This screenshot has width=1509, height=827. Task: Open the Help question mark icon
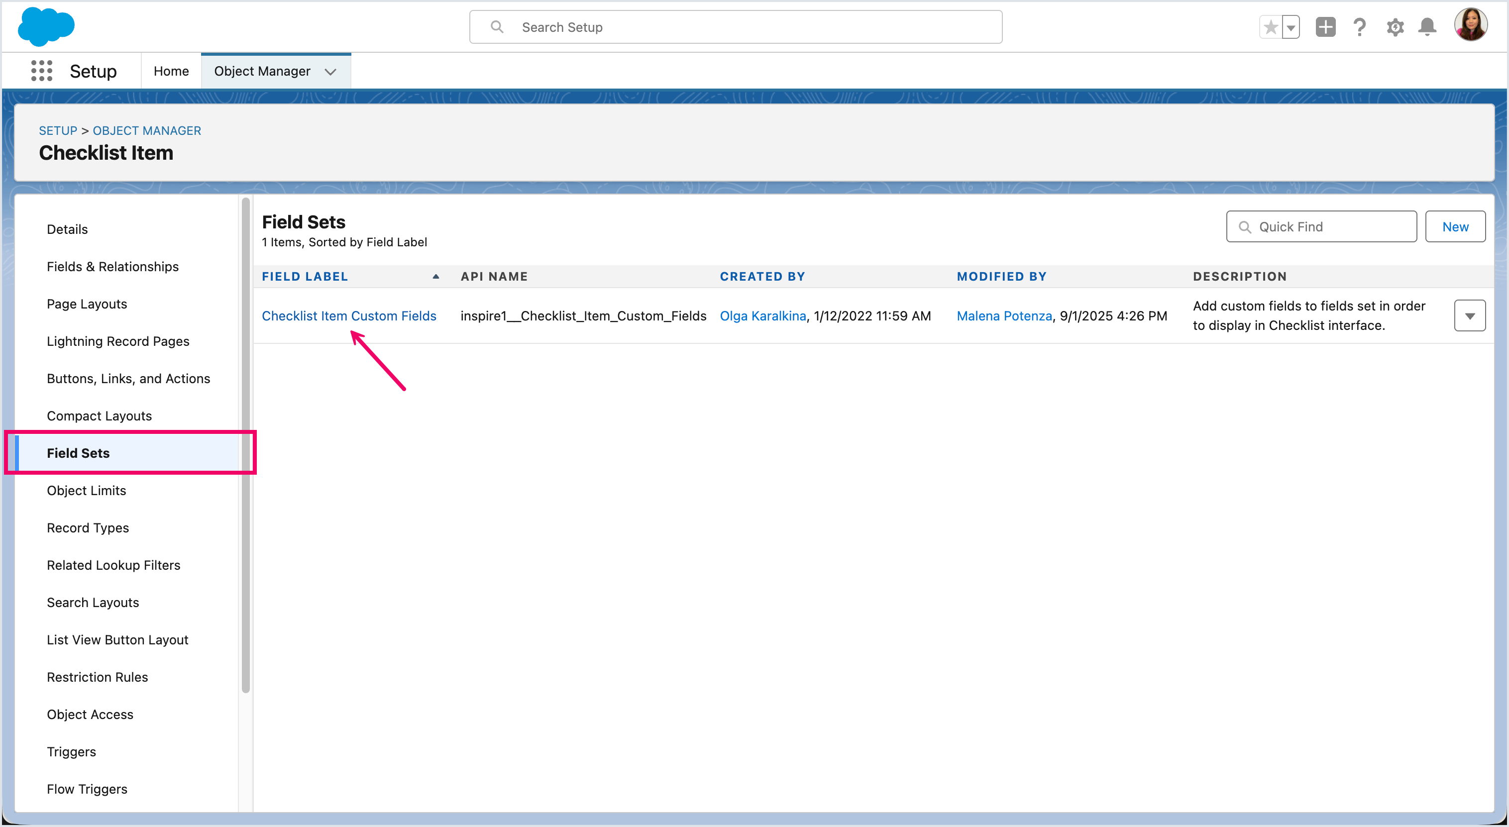click(1360, 27)
